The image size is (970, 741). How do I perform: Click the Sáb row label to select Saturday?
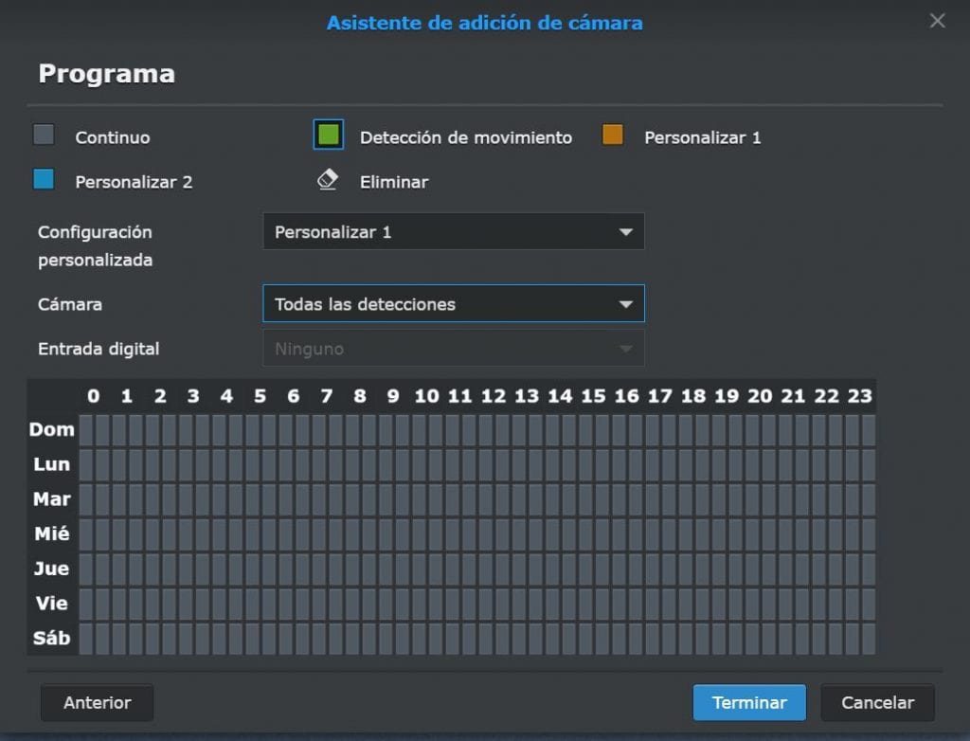click(51, 639)
